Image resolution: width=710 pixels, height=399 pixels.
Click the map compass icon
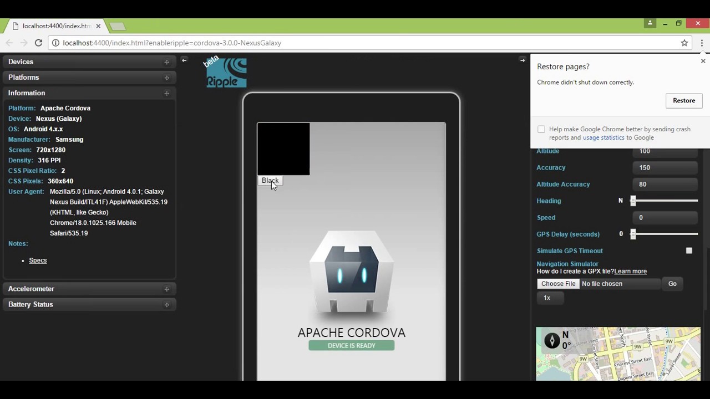[x=552, y=340]
